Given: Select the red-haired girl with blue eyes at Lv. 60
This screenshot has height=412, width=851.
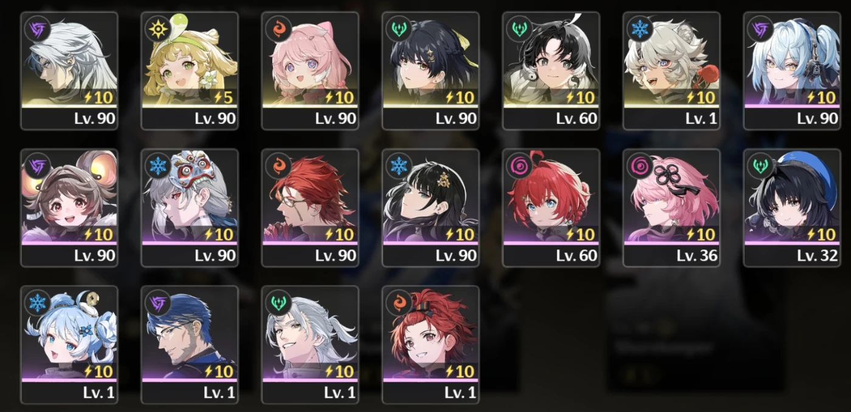Looking at the screenshot, I should pyautogui.click(x=551, y=208).
